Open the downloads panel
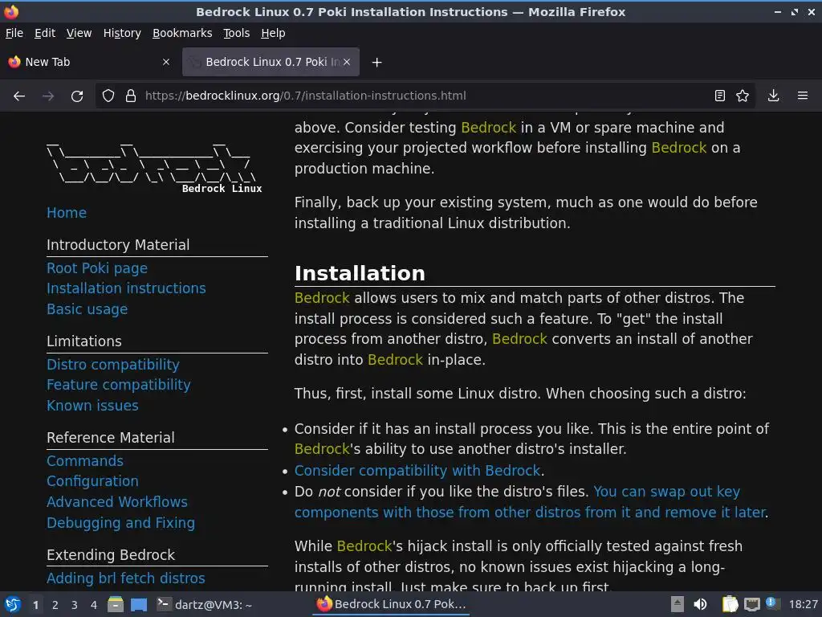 click(x=773, y=96)
